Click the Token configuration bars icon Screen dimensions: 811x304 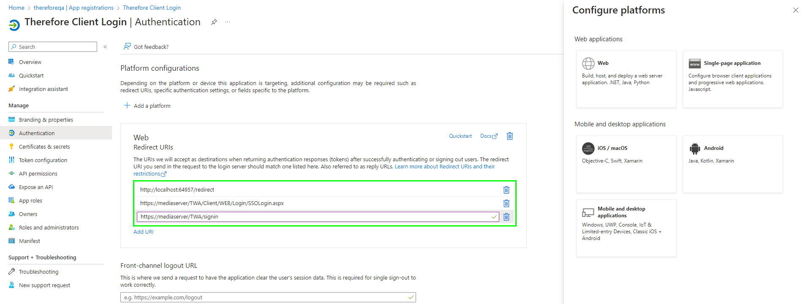pos(11,160)
